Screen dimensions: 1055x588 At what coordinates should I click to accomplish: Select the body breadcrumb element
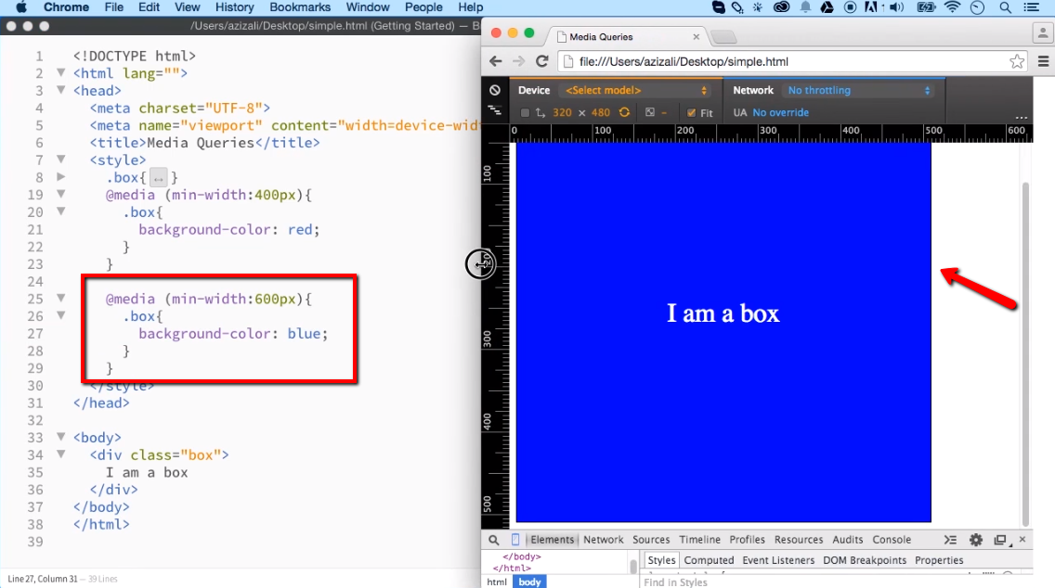click(529, 582)
